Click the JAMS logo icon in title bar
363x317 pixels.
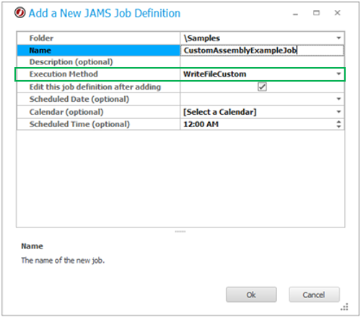pos(19,13)
